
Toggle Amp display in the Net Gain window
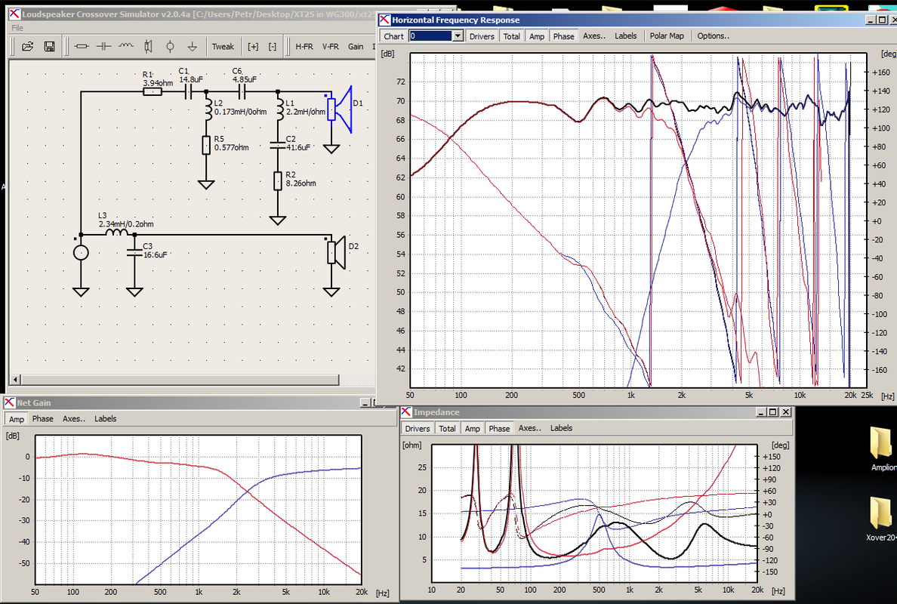17,419
